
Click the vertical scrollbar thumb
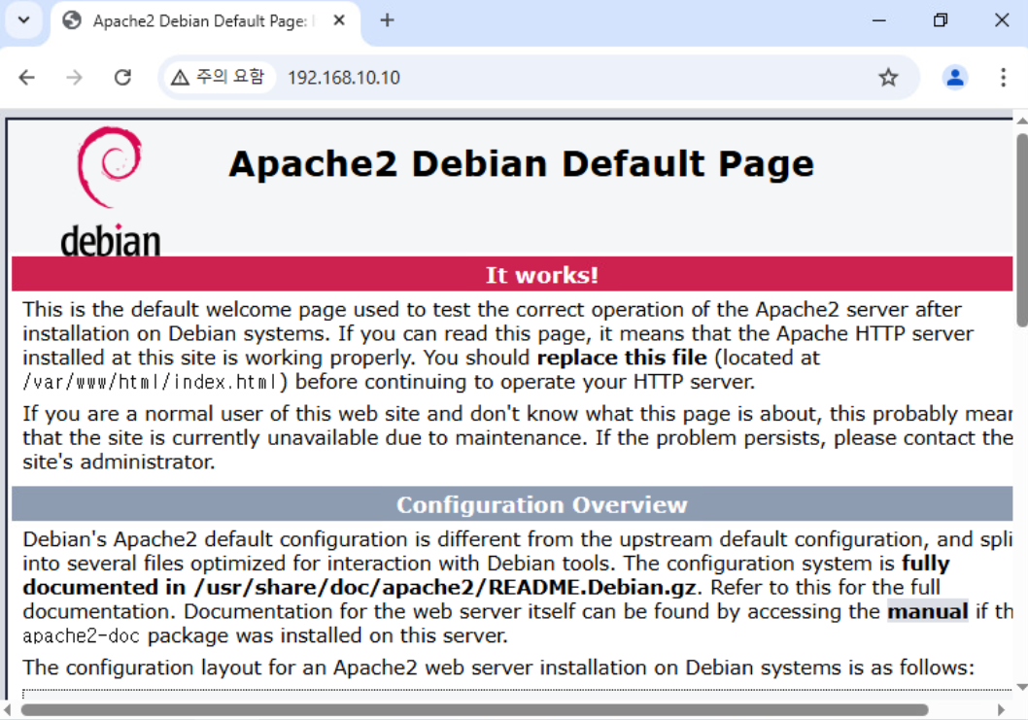[x=1022, y=229]
